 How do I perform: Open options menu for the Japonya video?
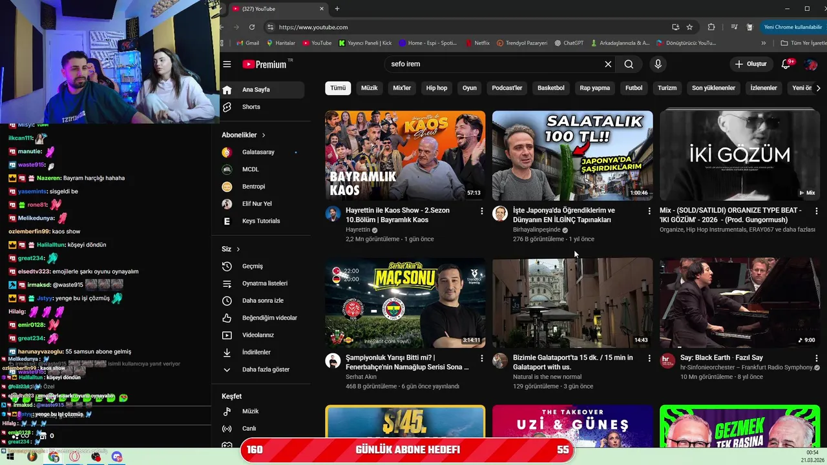pos(649,211)
